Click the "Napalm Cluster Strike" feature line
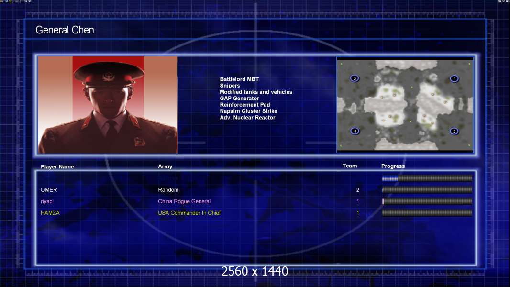510x287 pixels. click(248, 111)
